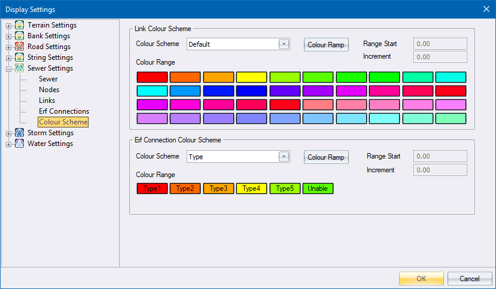Collapse the Sewer Settings node
Screen dimensions: 496x289
(x=9, y=69)
